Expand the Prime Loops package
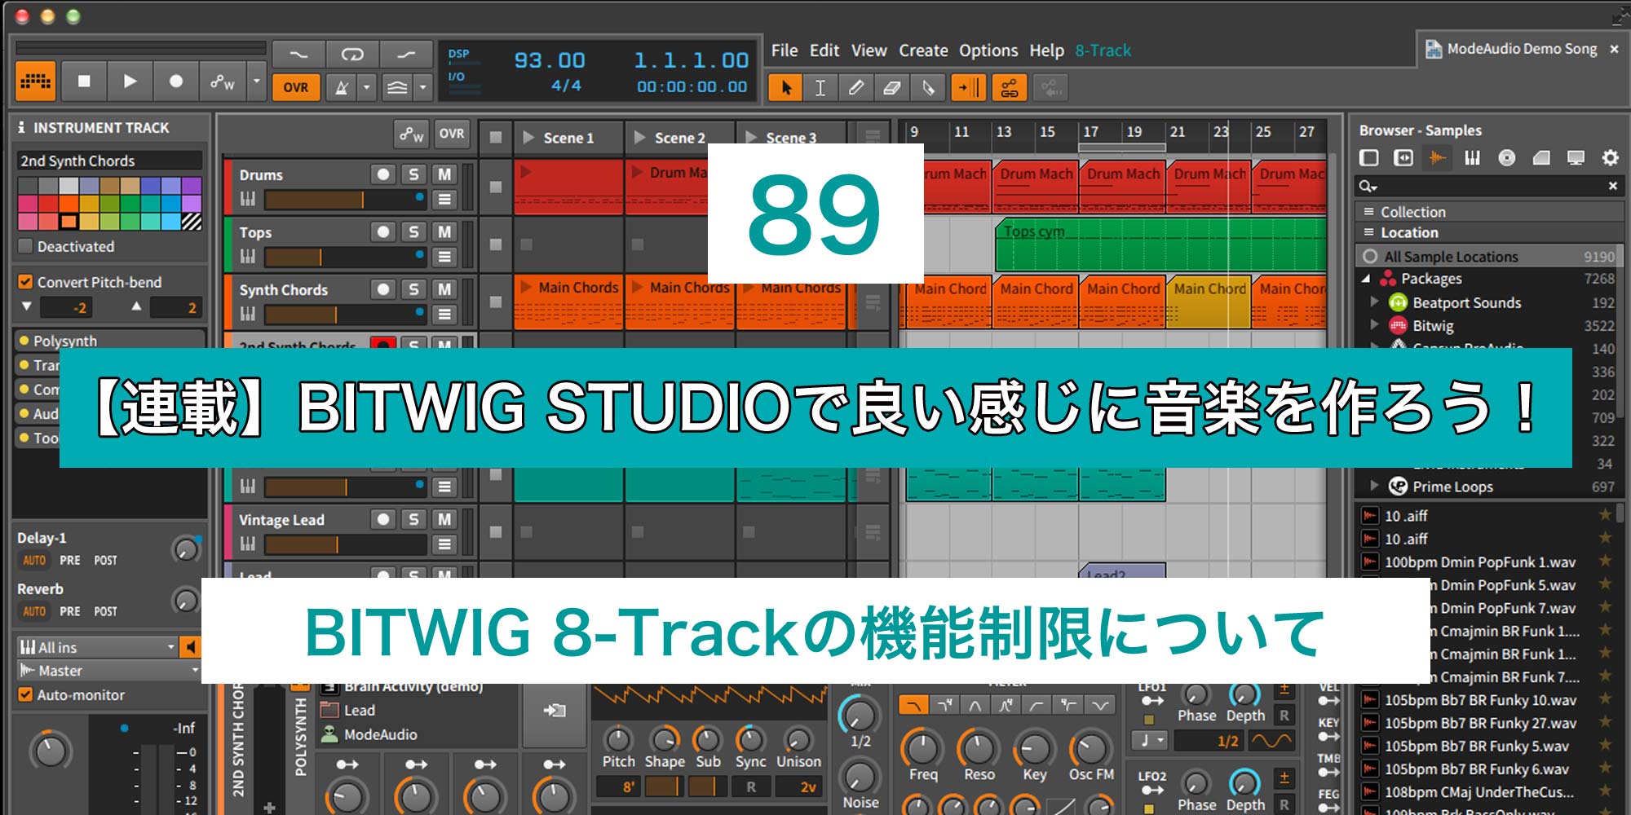The width and height of the screenshot is (1631, 815). click(x=1374, y=486)
